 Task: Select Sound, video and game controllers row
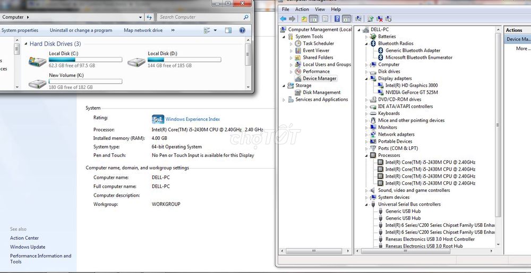click(414, 190)
